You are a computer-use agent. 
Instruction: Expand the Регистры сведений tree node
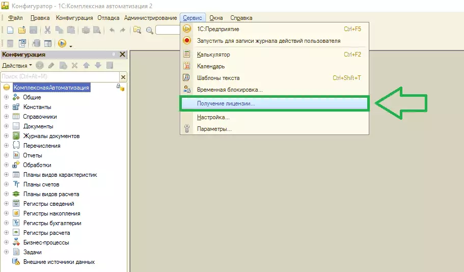[x=7, y=204]
